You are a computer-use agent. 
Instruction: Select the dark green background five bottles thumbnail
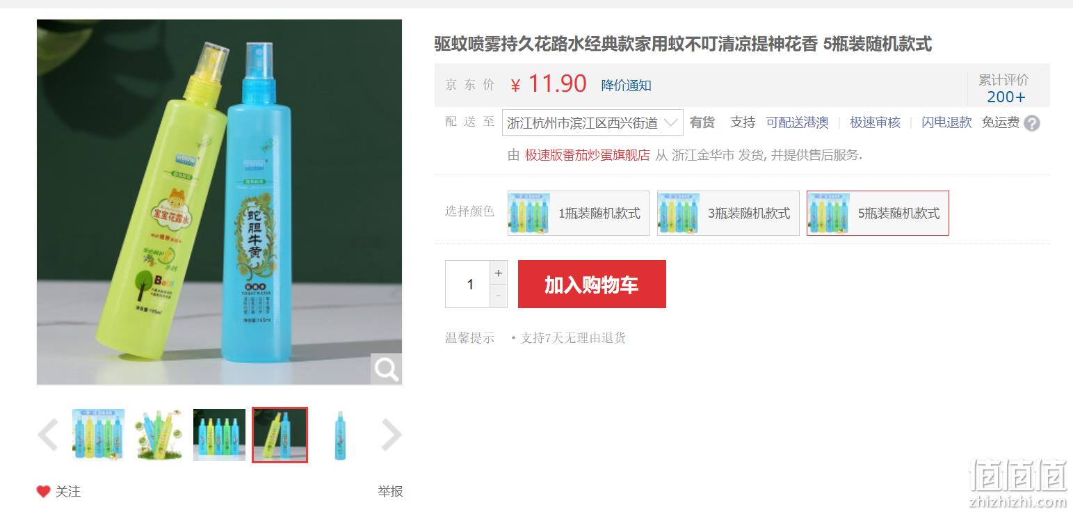pos(219,435)
